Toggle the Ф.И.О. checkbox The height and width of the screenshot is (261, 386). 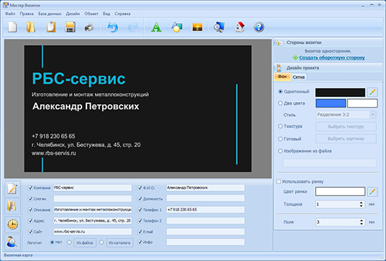(140, 188)
